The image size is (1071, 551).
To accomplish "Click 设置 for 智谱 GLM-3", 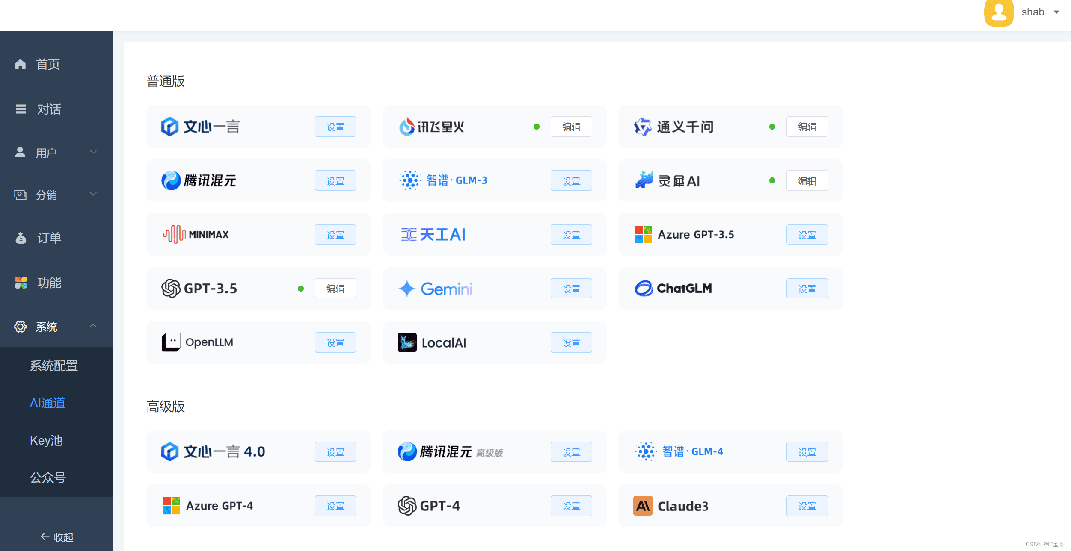I will (571, 180).
